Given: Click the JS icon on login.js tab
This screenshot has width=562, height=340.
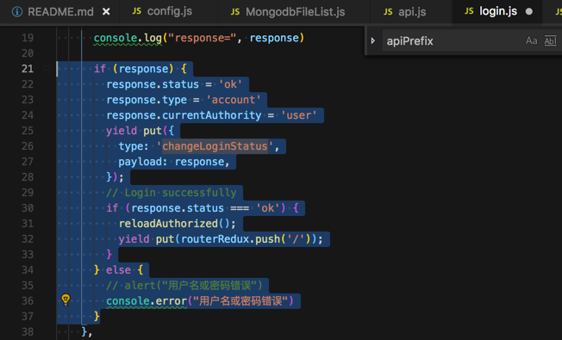Looking at the screenshot, I should [469, 11].
